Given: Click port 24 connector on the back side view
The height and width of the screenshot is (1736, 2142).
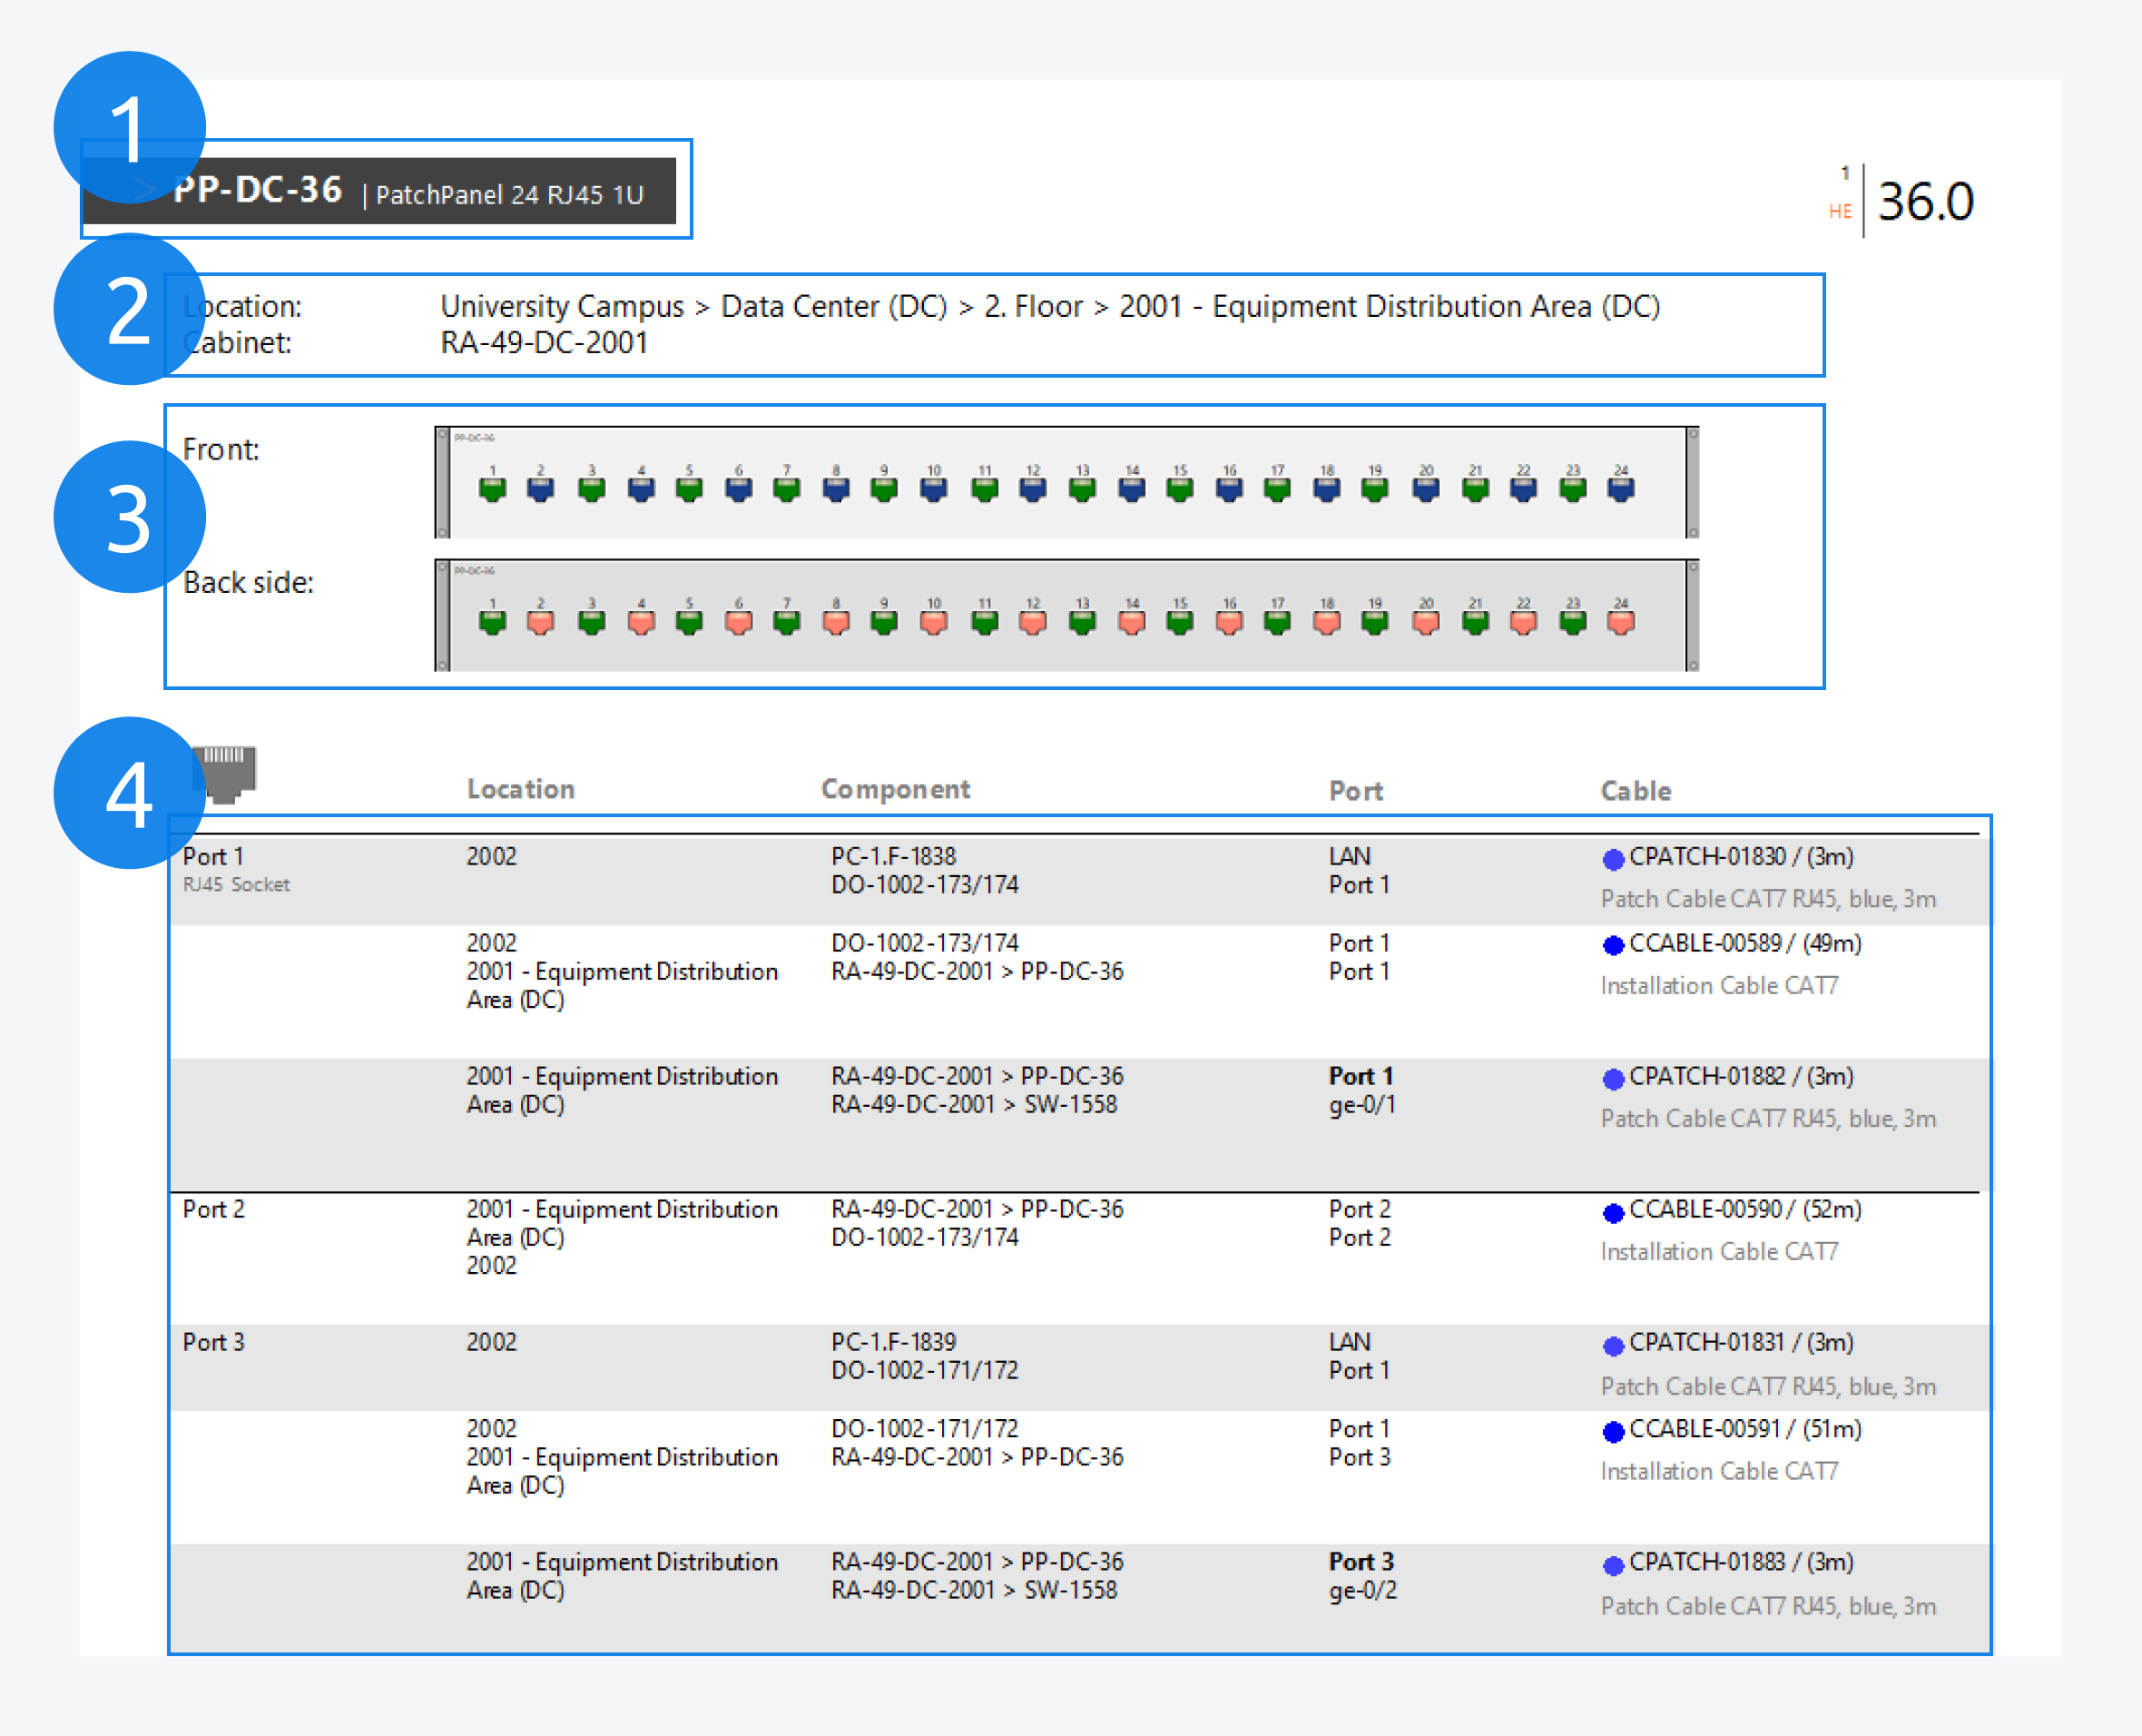Looking at the screenshot, I should pos(1622,620).
